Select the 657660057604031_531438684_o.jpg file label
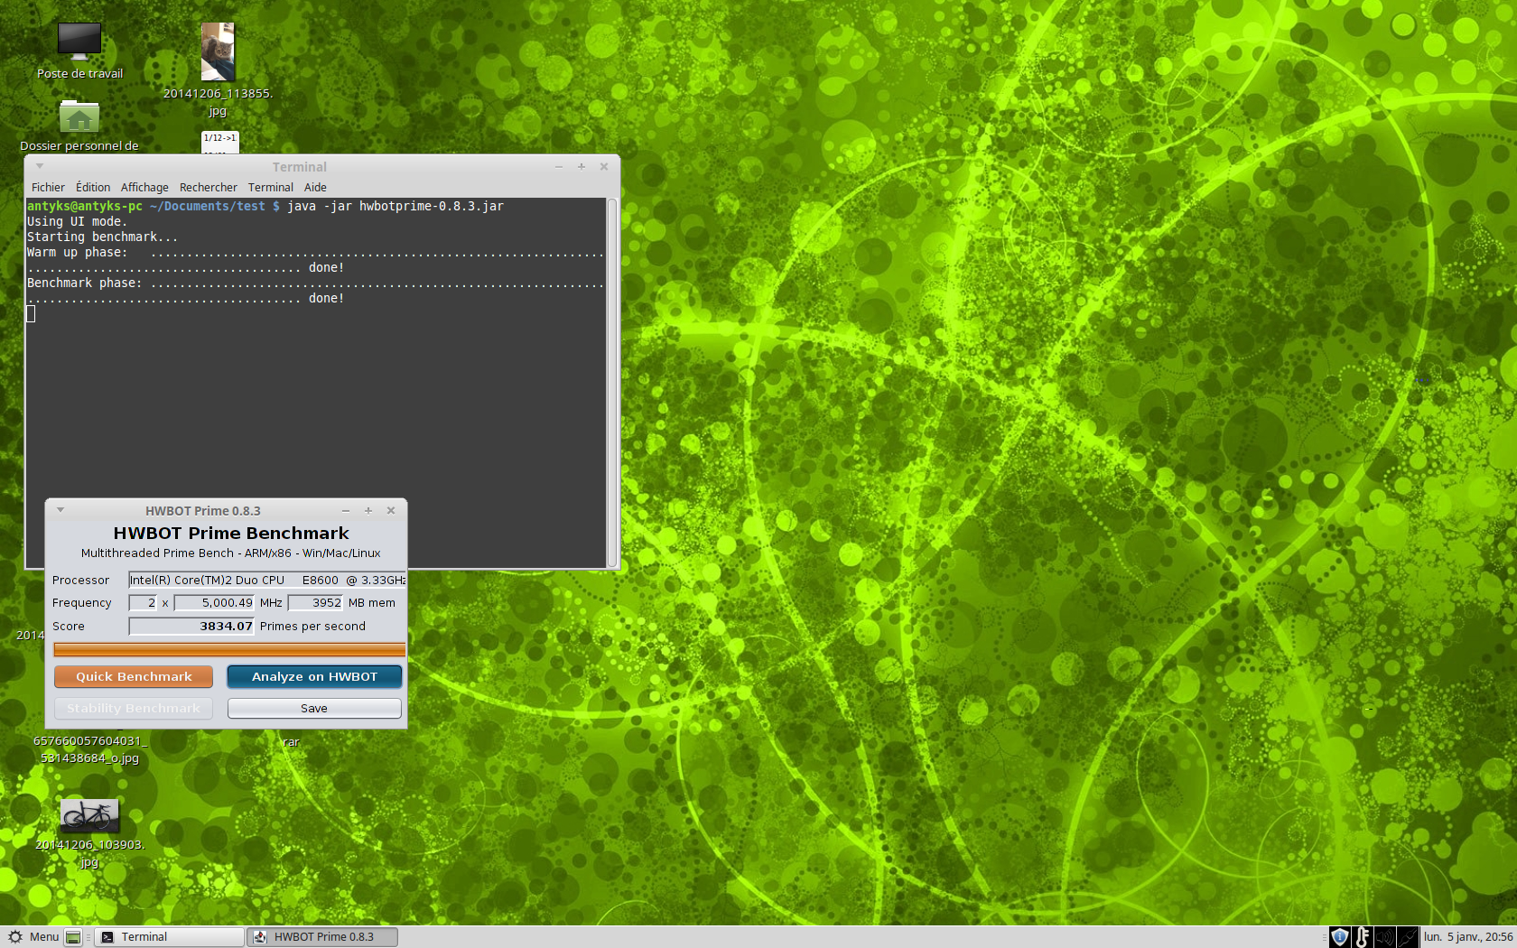This screenshot has height=948, width=1517. tap(90, 749)
